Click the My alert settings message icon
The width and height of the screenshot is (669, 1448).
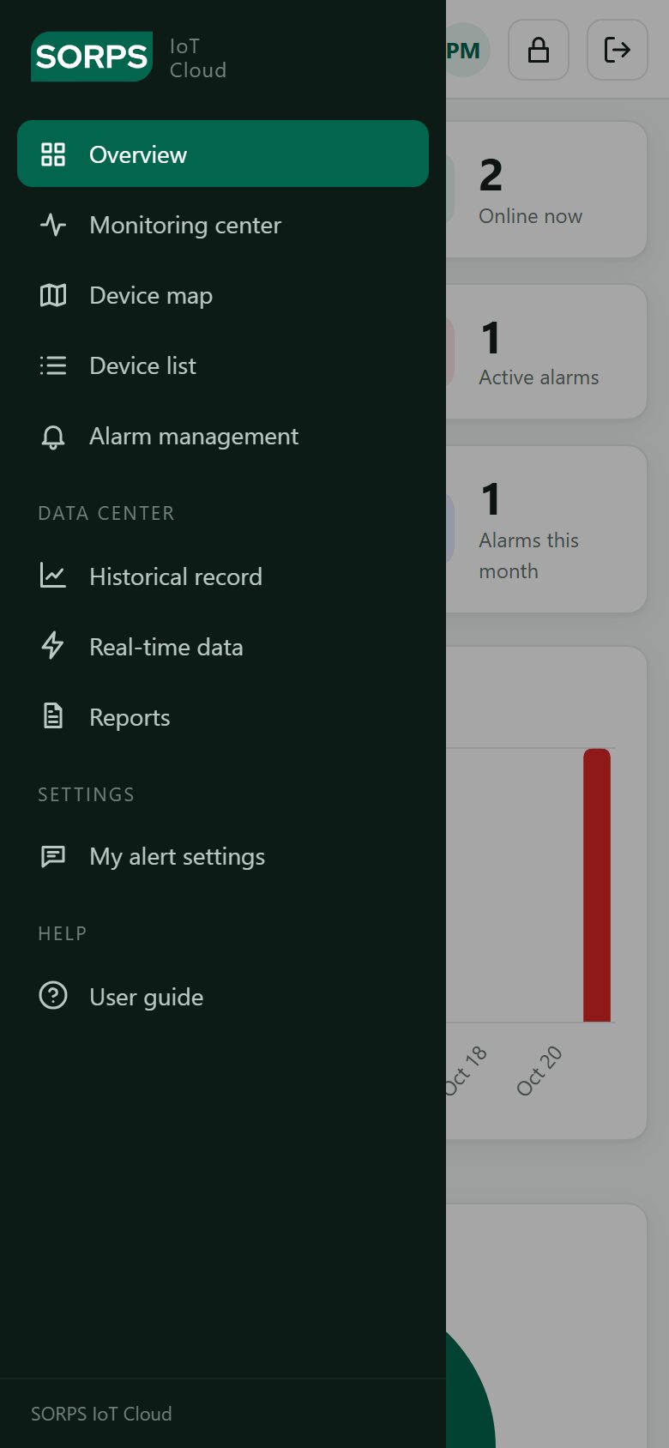pyautogui.click(x=53, y=856)
